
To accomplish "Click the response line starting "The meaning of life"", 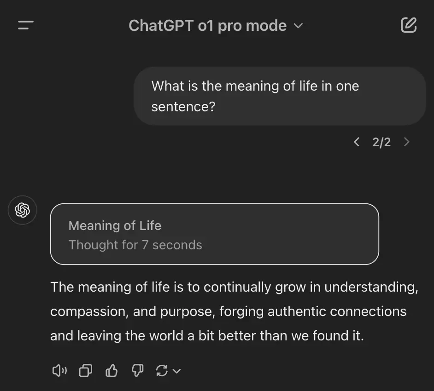I will click(234, 287).
